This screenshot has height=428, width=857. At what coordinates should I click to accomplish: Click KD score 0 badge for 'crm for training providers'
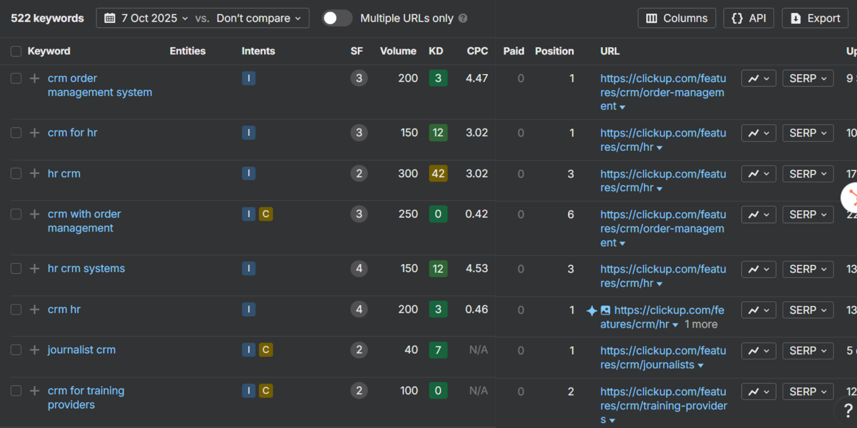[438, 391]
